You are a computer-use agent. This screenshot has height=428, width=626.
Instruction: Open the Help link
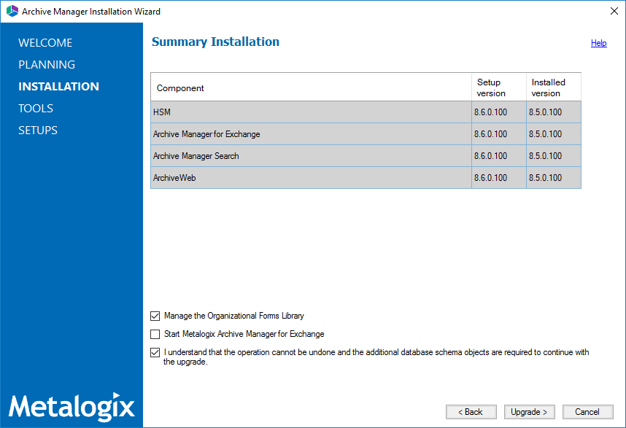click(598, 43)
